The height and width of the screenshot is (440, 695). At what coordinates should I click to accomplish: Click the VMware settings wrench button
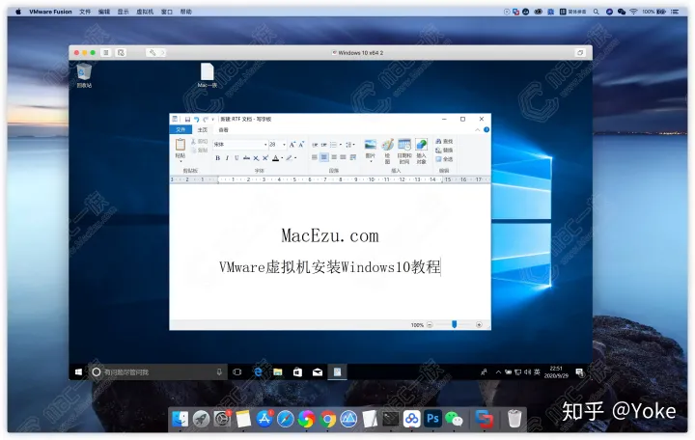coord(153,53)
